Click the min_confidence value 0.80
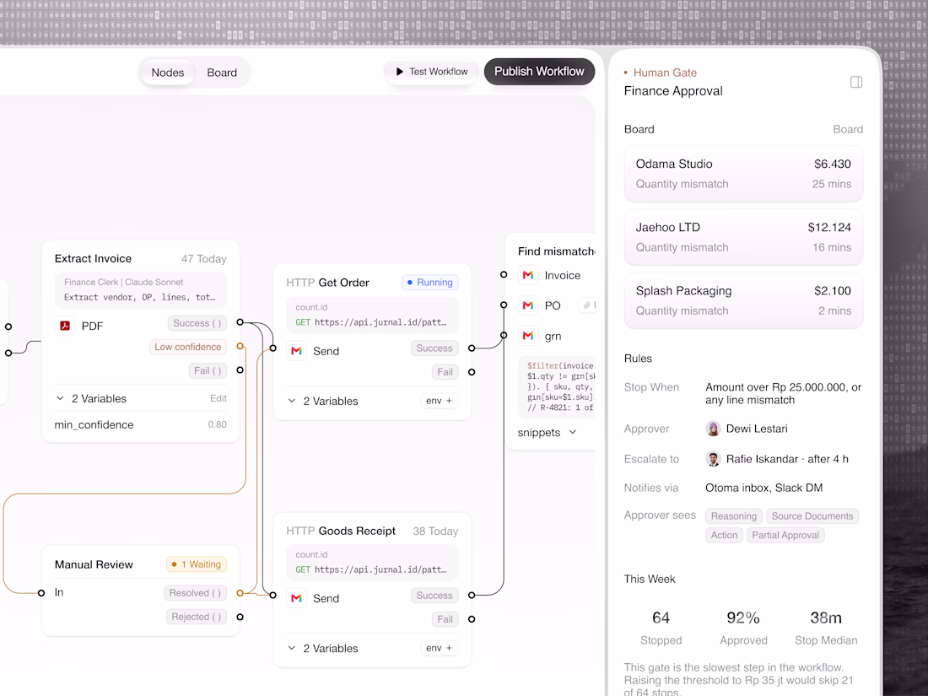 coord(217,424)
